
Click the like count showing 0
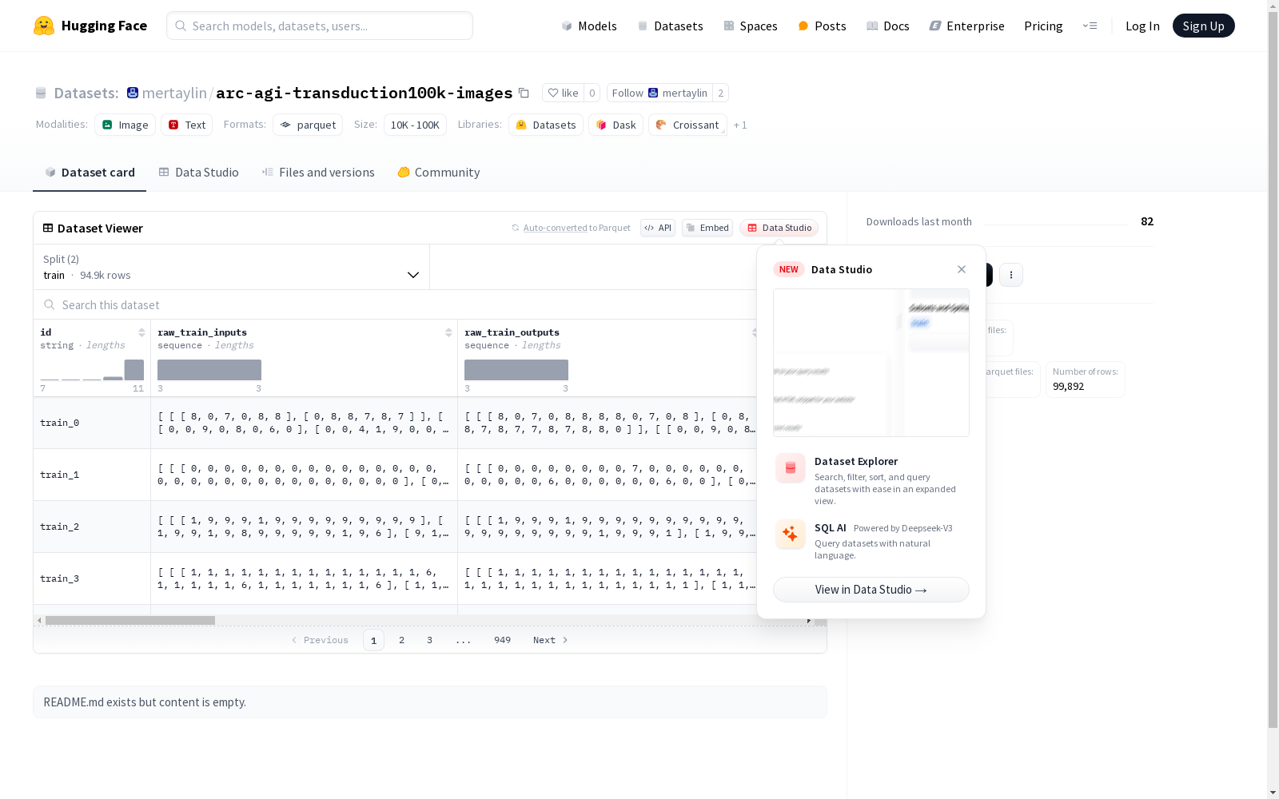[x=592, y=93]
